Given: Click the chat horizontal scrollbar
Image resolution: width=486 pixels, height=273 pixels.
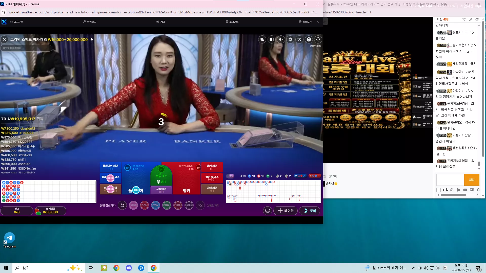Looking at the screenshot, I should [x=453, y=195].
